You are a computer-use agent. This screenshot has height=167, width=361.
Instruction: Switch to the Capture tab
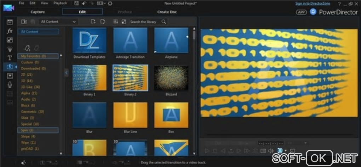[x=38, y=12]
